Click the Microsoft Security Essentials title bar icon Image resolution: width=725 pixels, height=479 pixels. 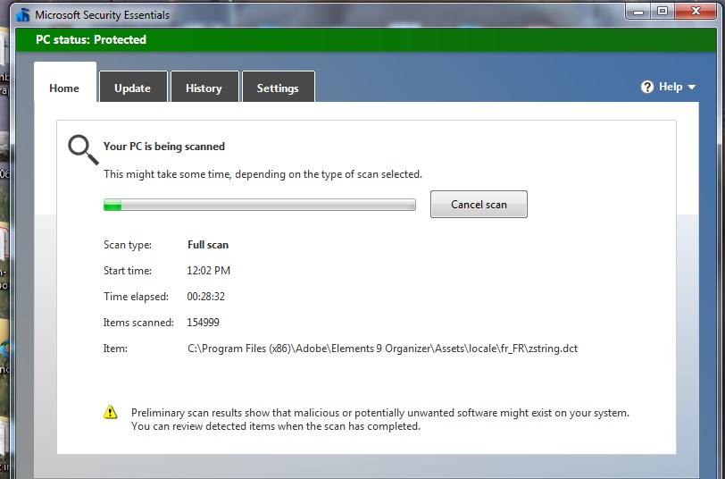[x=22, y=15]
